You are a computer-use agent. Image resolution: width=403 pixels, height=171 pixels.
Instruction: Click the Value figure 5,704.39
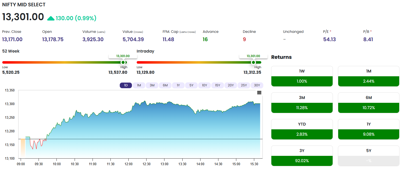133,39
